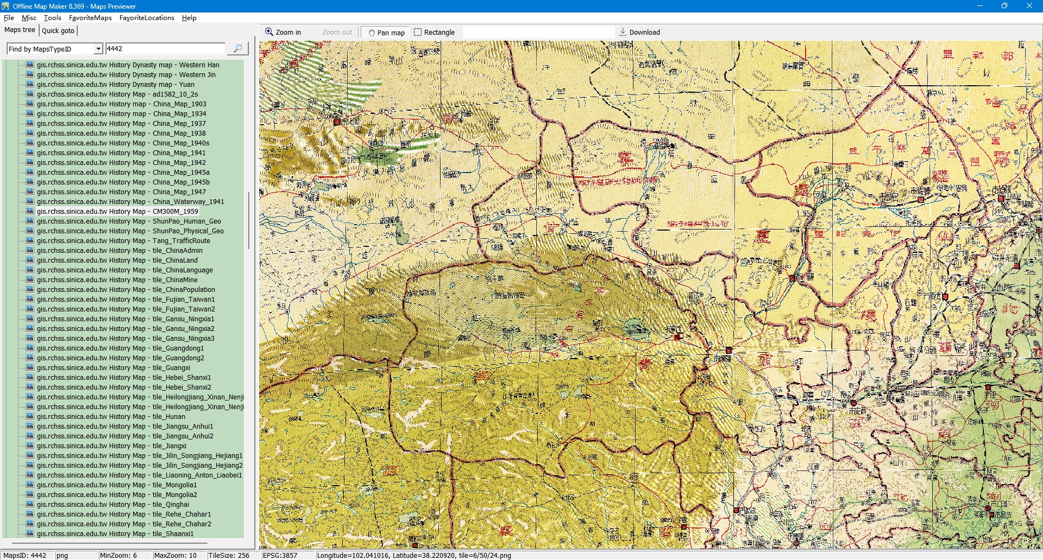Viewport: 1043px width, 560px height.
Task: Switch to the Quick goto tab
Action: coord(58,30)
